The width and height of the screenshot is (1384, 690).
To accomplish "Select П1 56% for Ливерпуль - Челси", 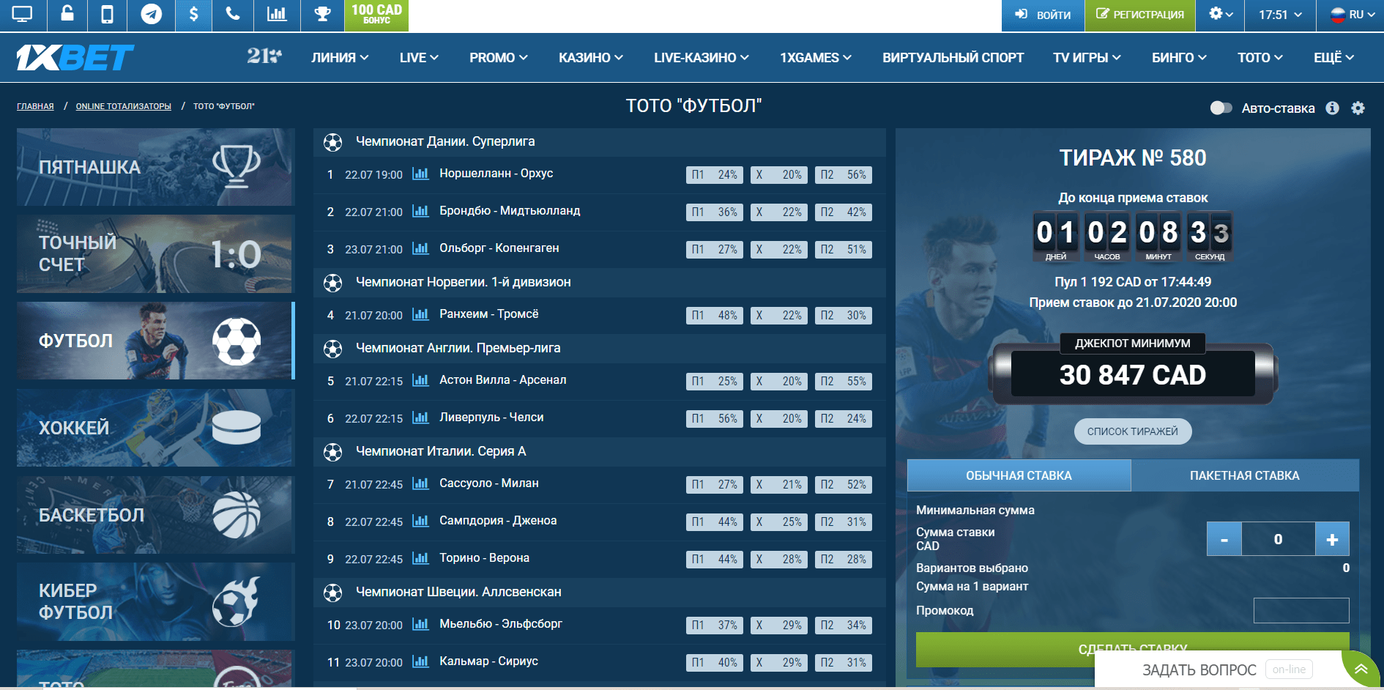I will (714, 419).
